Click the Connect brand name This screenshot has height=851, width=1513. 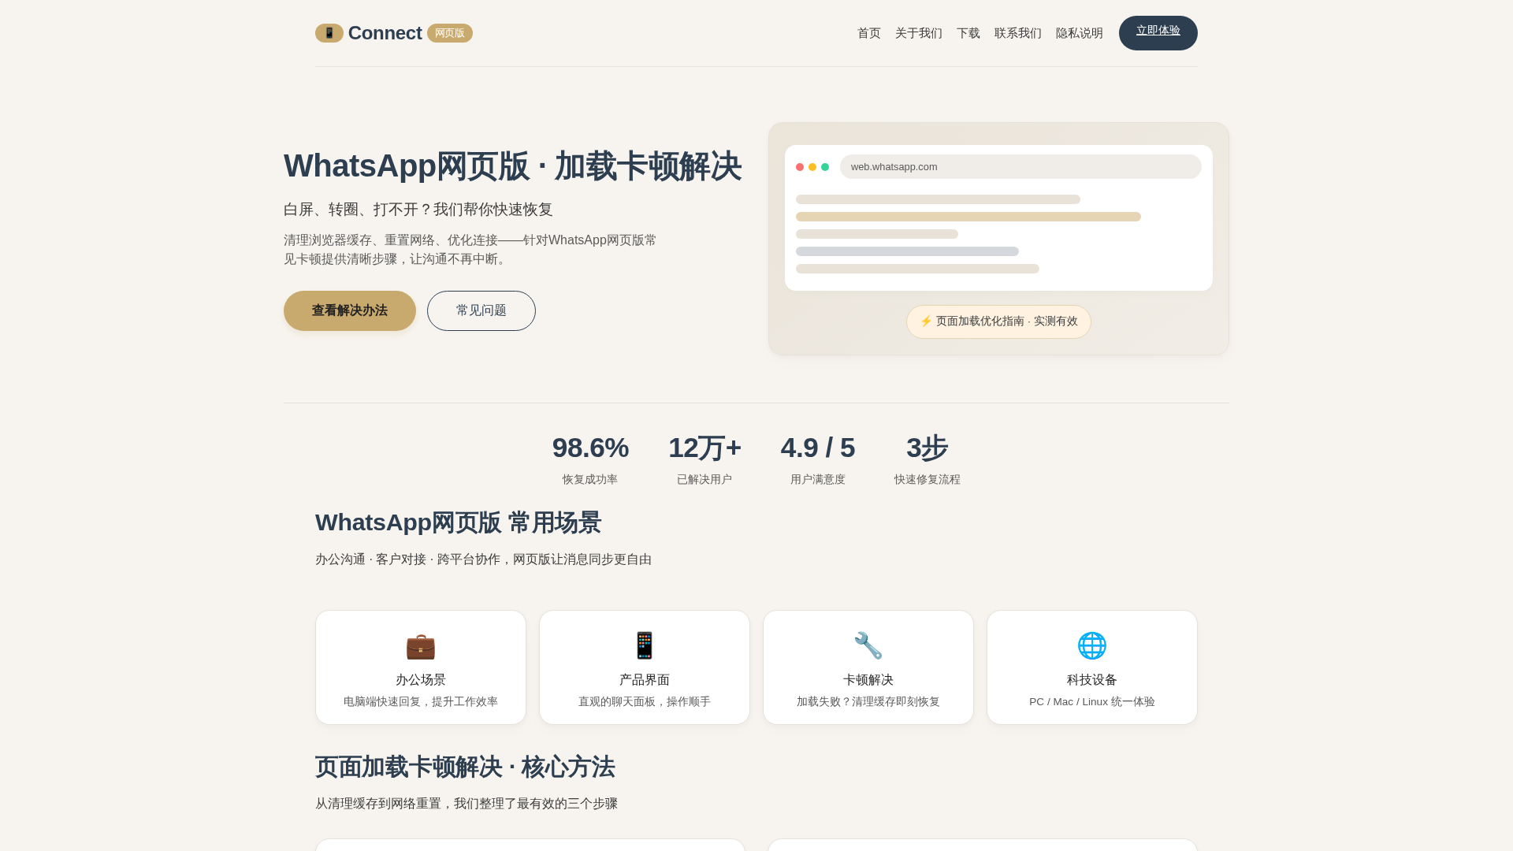(385, 33)
